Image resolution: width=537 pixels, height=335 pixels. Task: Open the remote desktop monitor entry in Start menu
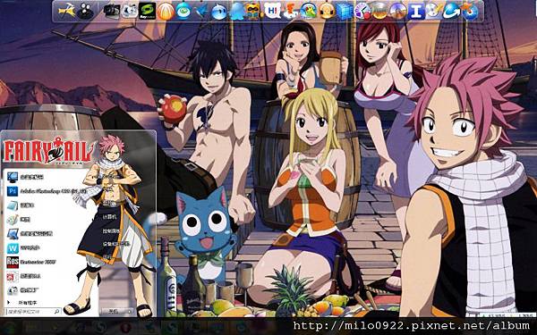pos(30,234)
